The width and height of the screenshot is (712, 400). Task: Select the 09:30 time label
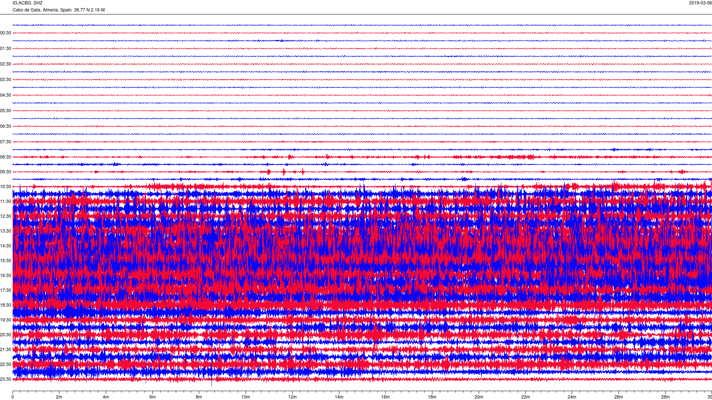click(6, 172)
